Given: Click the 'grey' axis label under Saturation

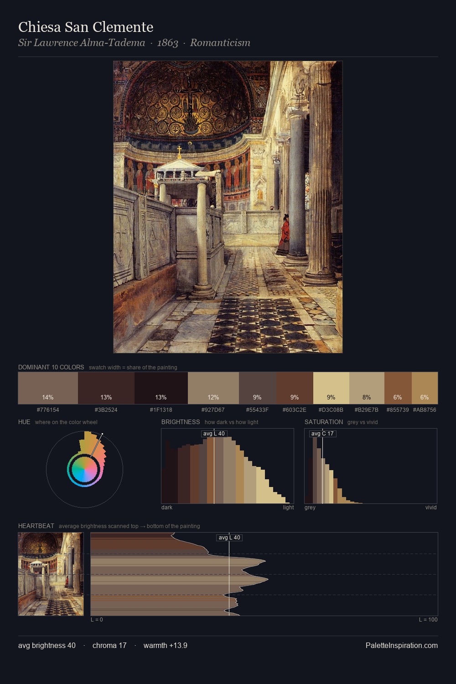Looking at the screenshot, I should point(310,508).
